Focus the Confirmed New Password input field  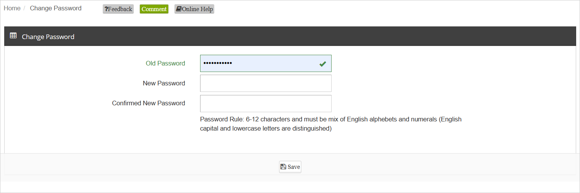[266, 103]
